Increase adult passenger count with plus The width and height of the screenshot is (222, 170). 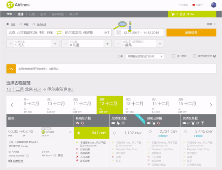[x=54, y=44]
